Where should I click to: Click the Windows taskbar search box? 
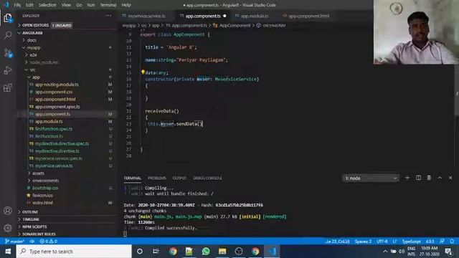74,252
